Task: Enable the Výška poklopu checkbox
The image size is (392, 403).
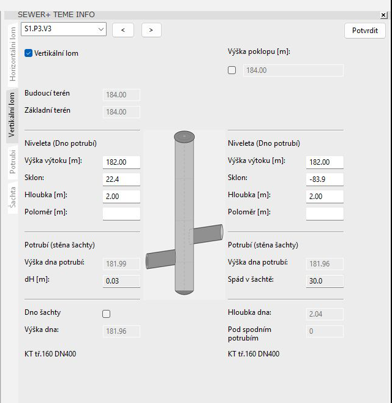Action: pyautogui.click(x=232, y=70)
